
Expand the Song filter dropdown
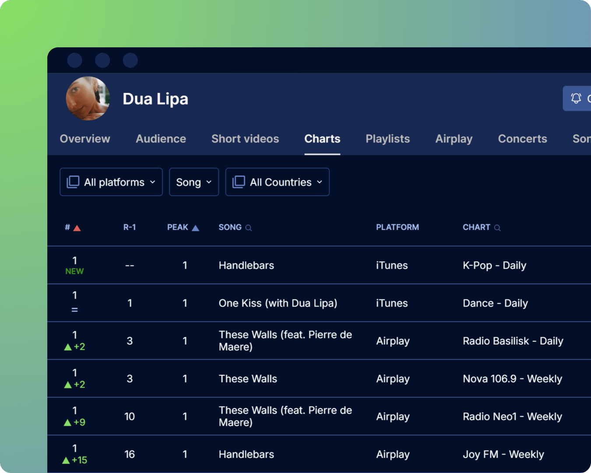point(193,182)
